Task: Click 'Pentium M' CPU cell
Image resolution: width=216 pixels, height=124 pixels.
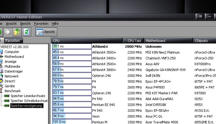Action: [100, 122]
